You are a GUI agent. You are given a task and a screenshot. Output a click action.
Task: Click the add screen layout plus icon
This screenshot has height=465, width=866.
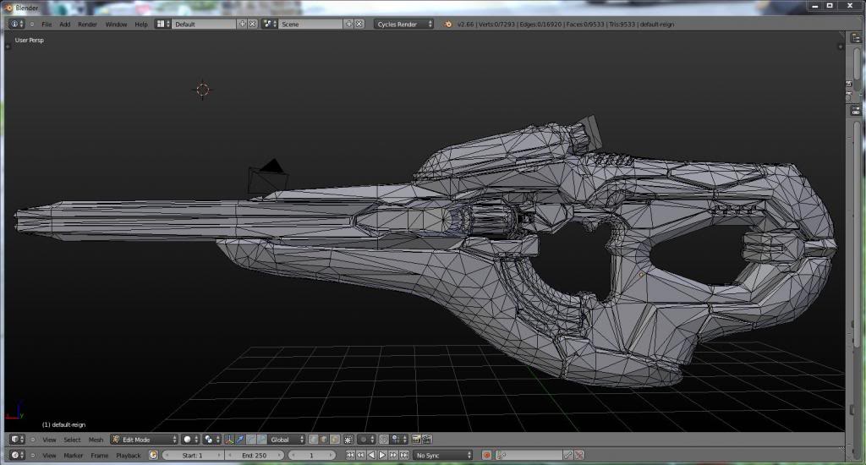[x=243, y=24]
